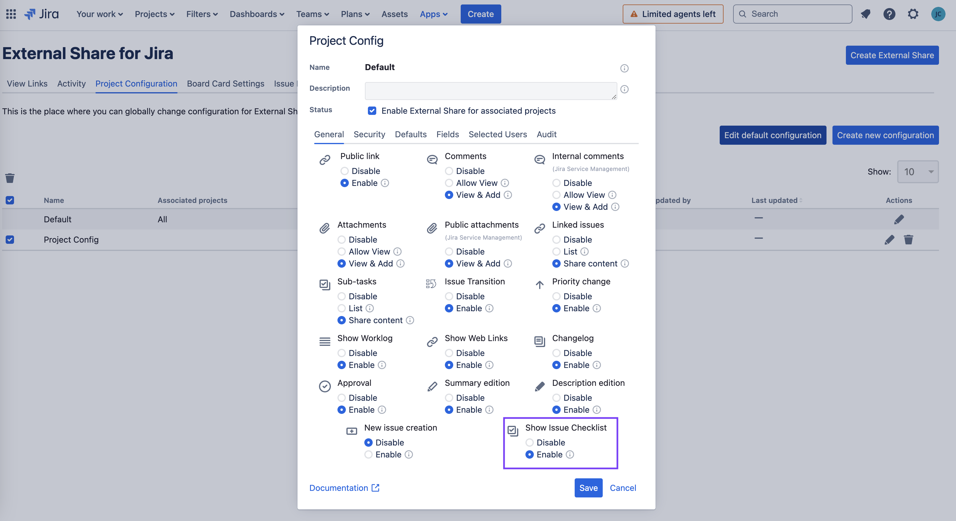Click the info icon beside the Description field
The width and height of the screenshot is (956, 521).
pos(624,89)
